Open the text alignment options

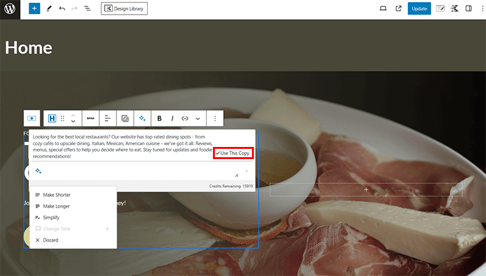click(x=107, y=118)
